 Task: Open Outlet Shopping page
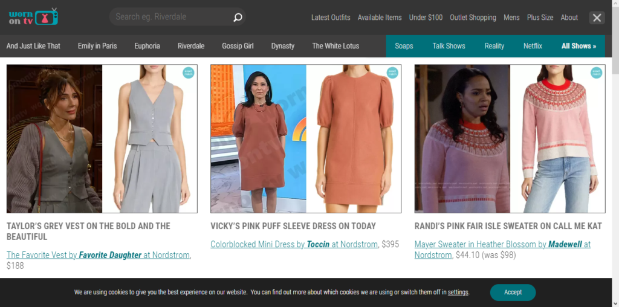[x=473, y=18]
